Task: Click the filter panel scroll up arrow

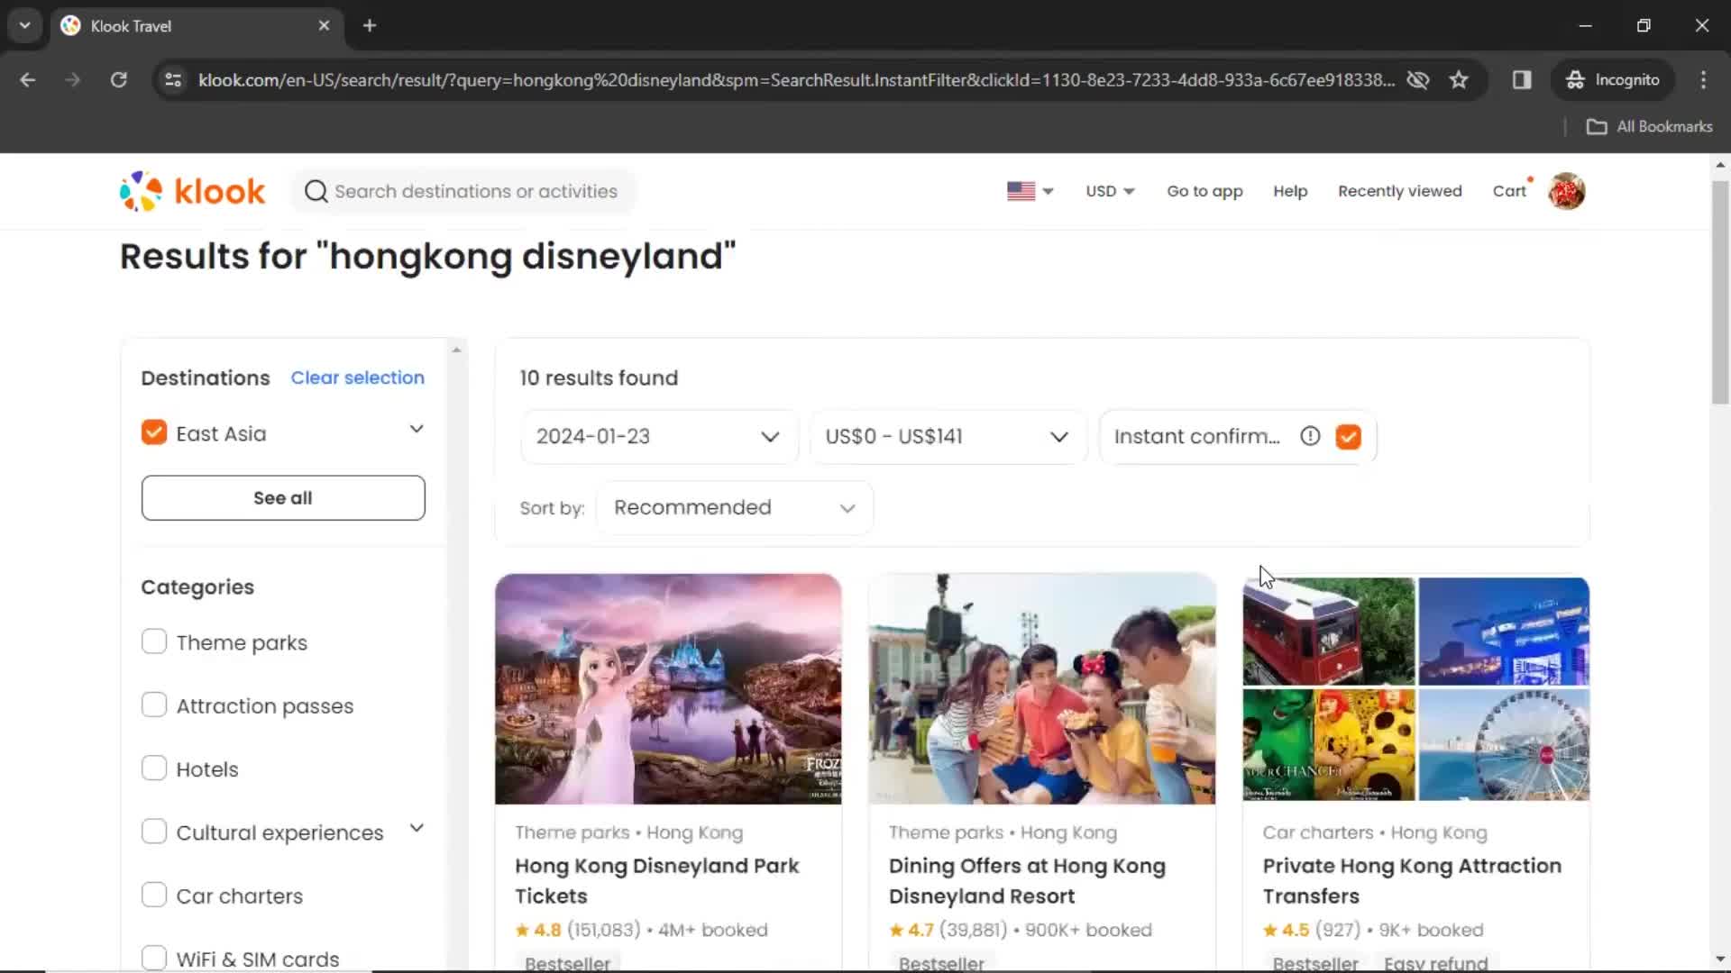Action: [456, 350]
